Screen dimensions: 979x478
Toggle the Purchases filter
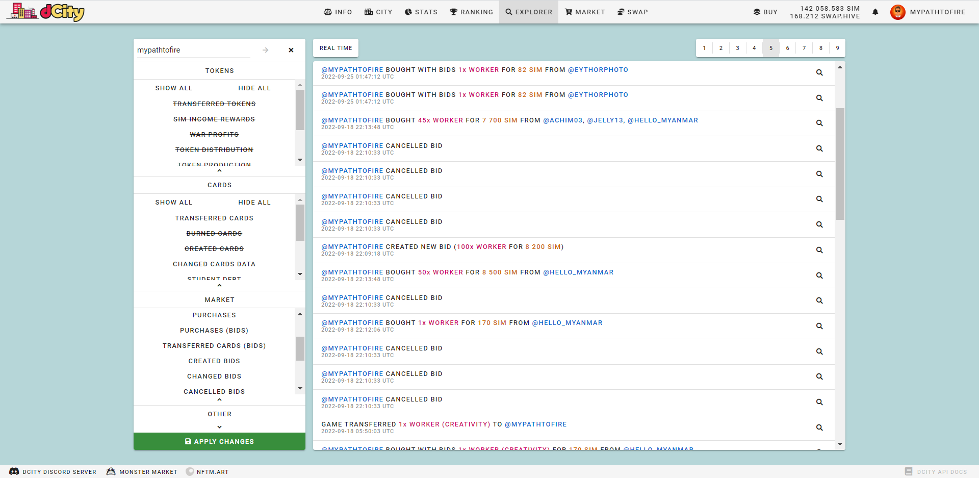pos(214,315)
